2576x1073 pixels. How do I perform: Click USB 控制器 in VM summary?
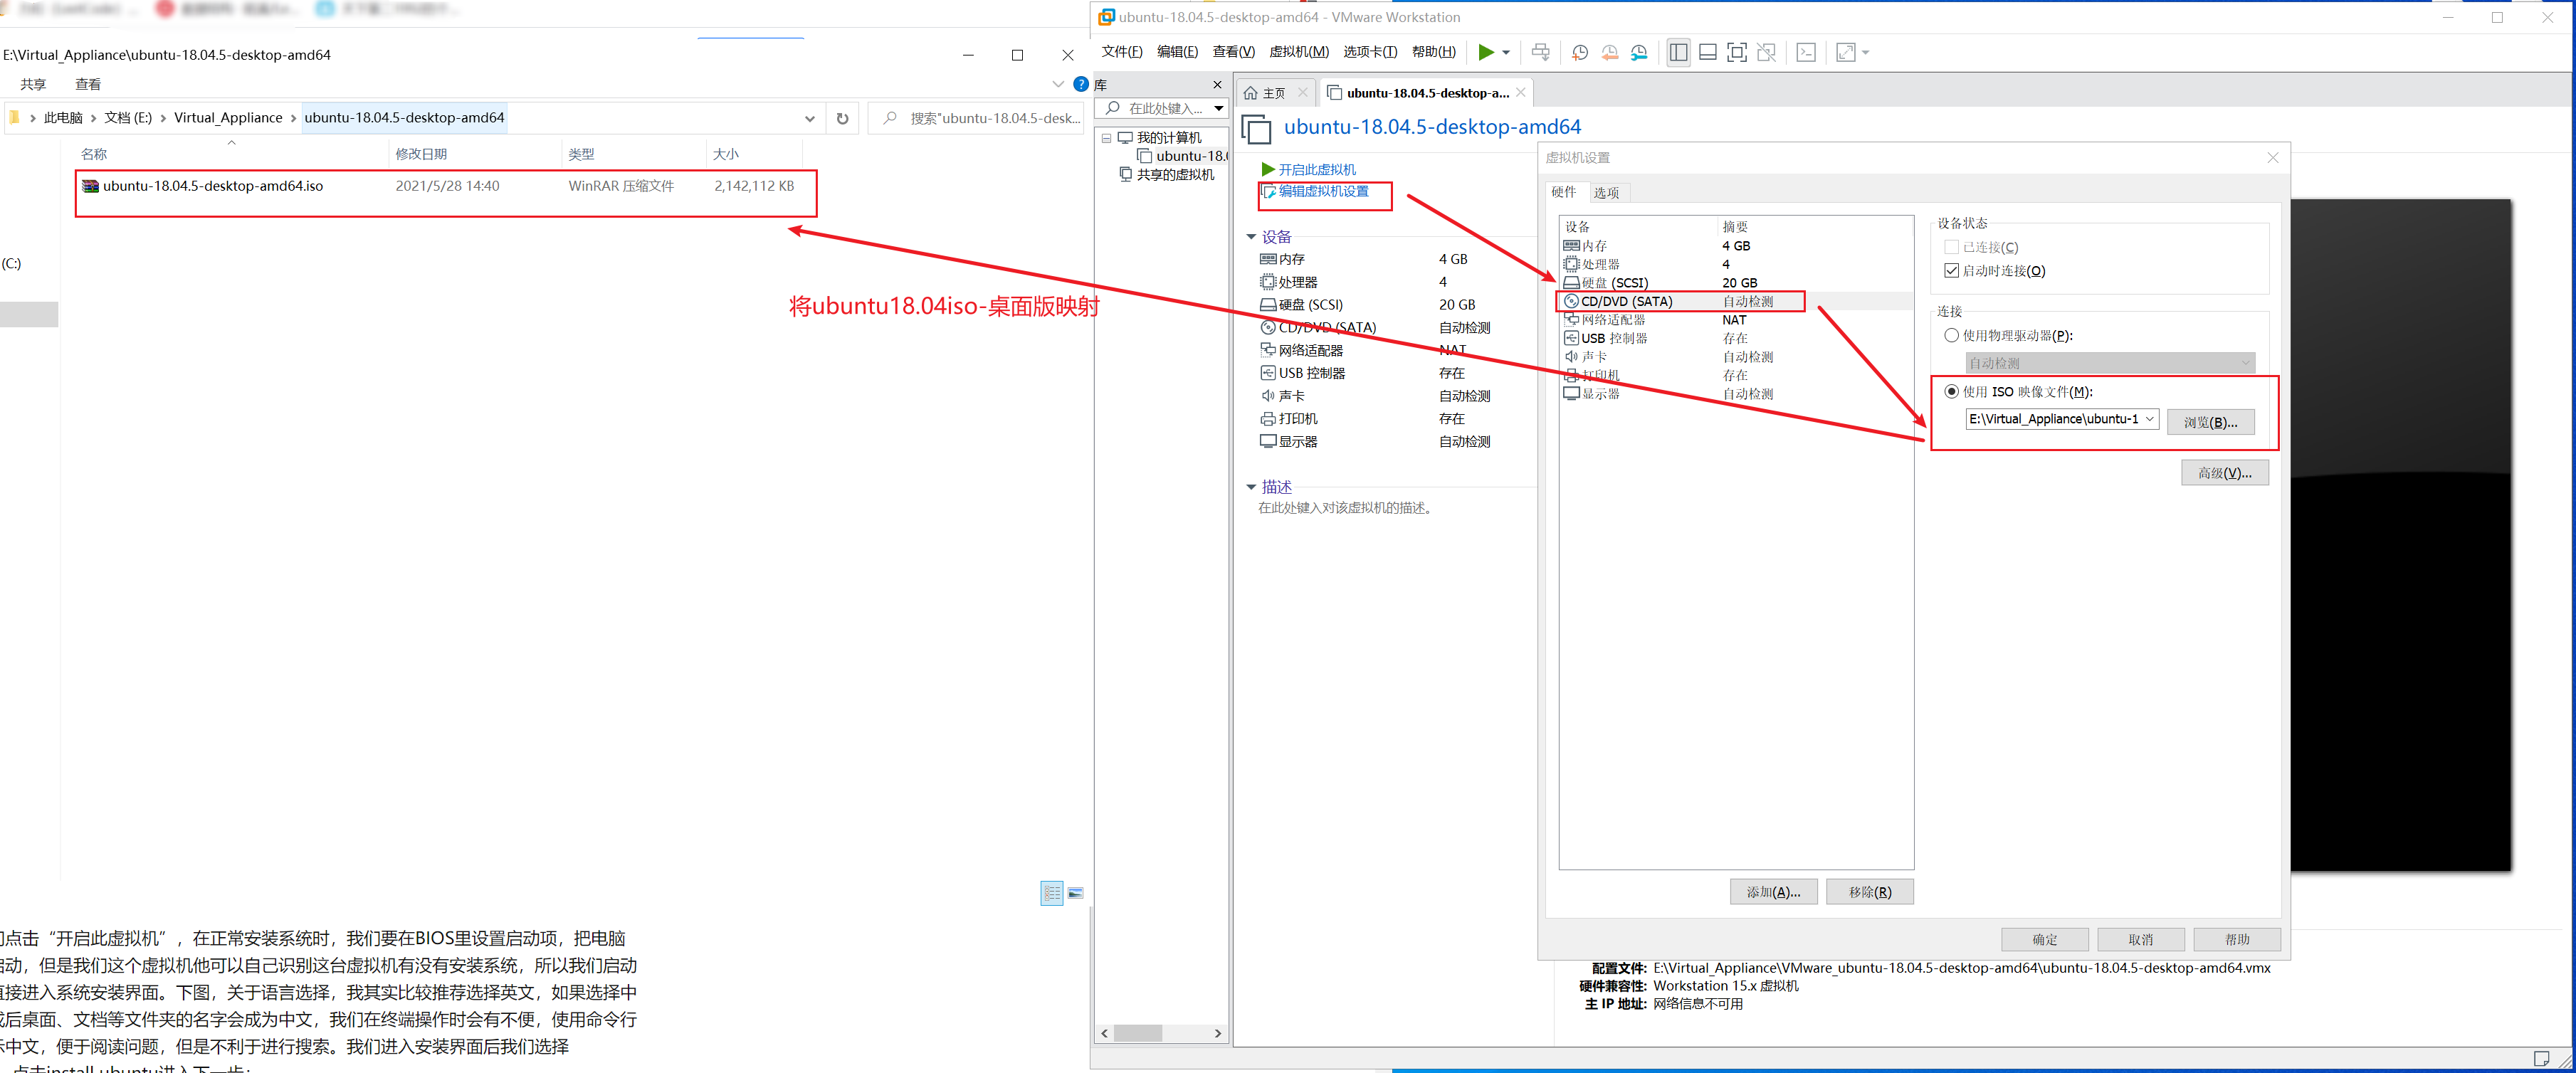pos(1303,373)
